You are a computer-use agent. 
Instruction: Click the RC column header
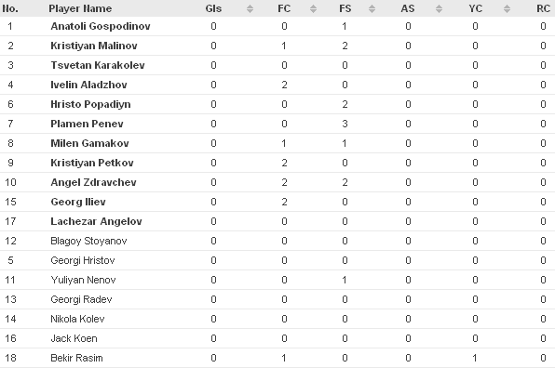tap(543, 8)
